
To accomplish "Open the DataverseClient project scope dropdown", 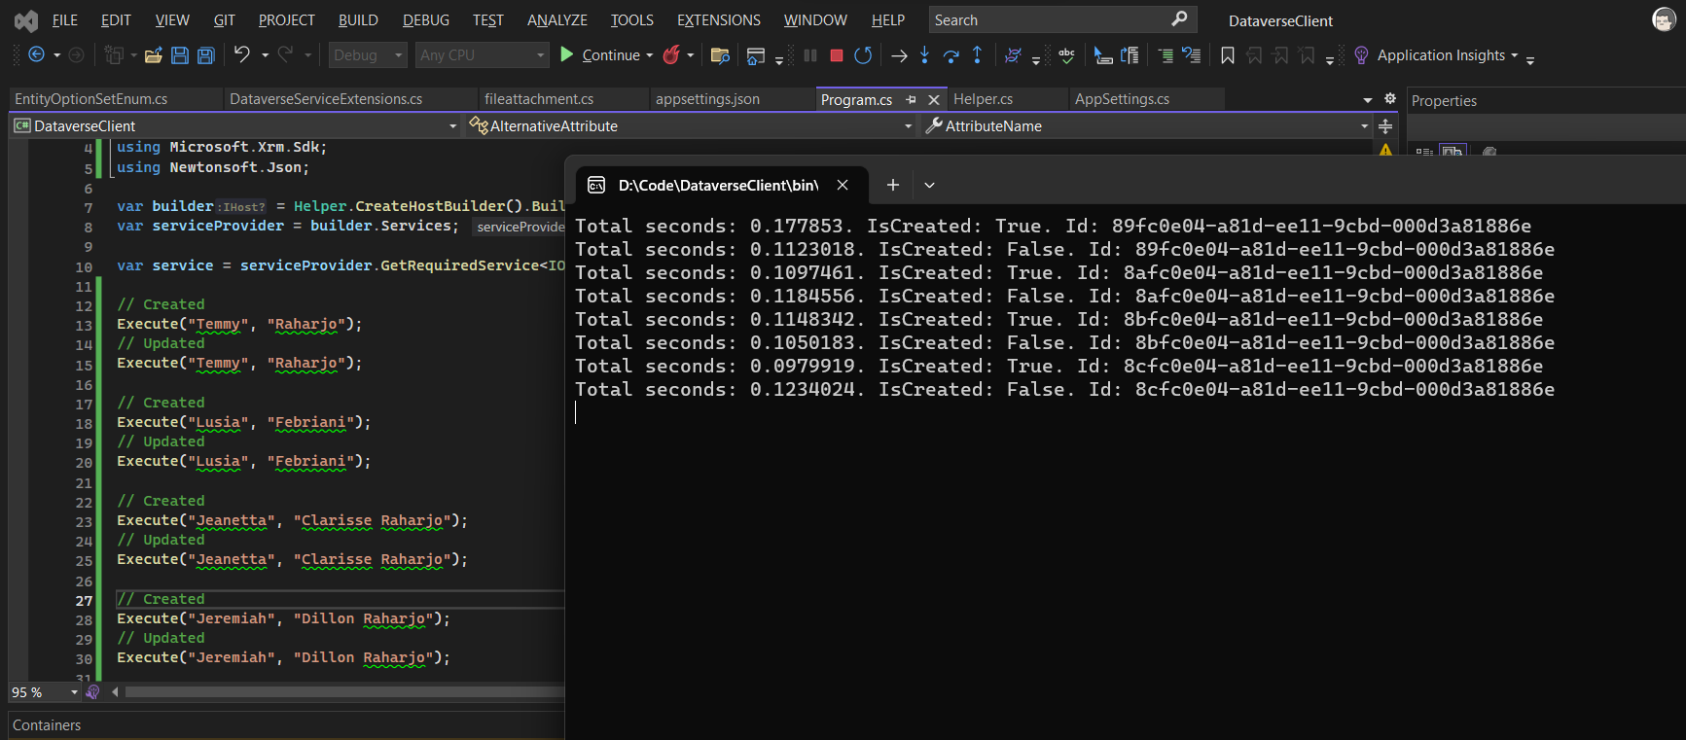I will (234, 125).
